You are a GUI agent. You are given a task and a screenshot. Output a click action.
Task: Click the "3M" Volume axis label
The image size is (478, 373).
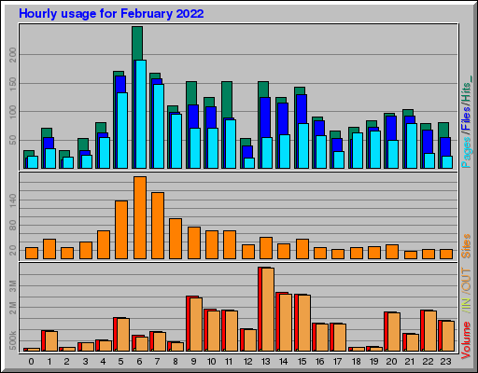coord(13,286)
